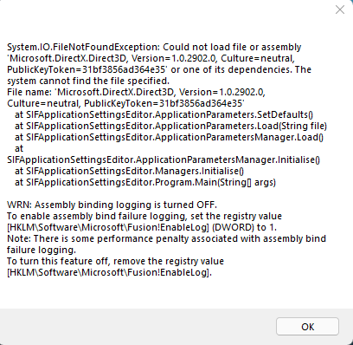This screenshot has height=345, width=353.
Task: Close the error dialog with X
Action: tap(340, 10)
